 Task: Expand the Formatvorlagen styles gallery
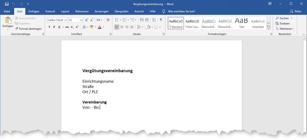point(269,28)
